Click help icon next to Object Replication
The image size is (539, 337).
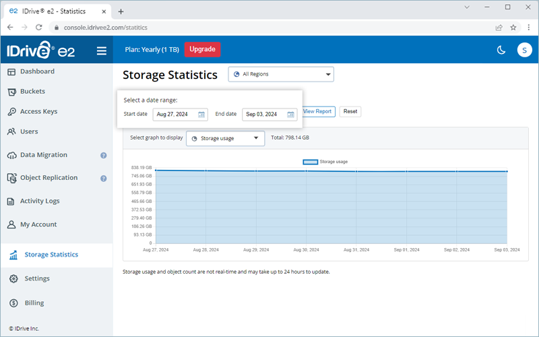point(104,179)
